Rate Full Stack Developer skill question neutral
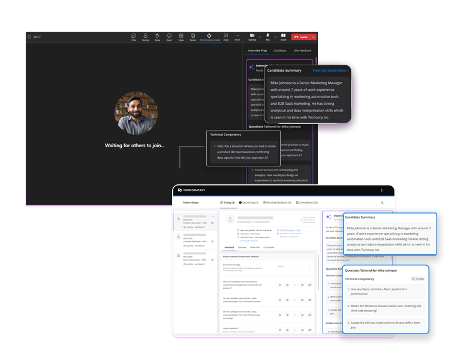 coord(294,300)
